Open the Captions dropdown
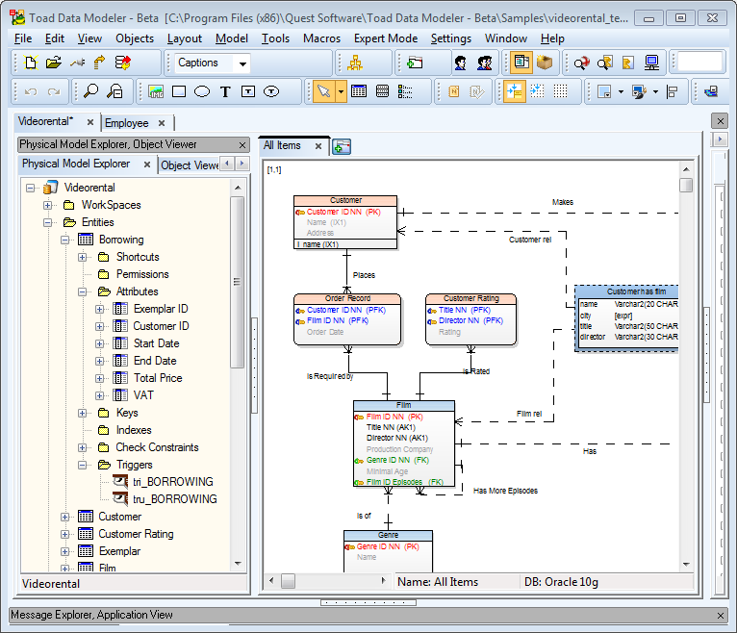This screenshot has width=737, height=633. 241,63
